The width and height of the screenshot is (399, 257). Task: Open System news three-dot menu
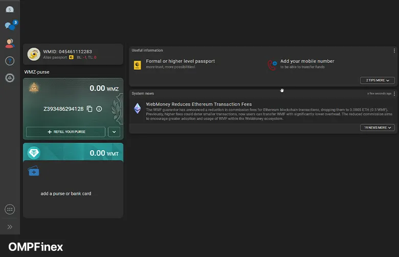pos(394,94)
